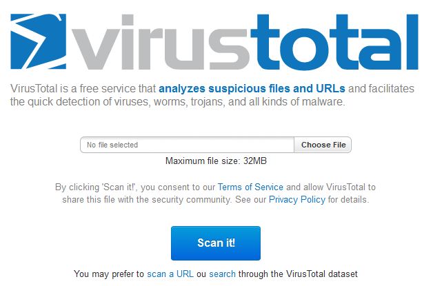Open the Terms of Service link
This screenshot has height=286, width=433.
coord(250,187)
